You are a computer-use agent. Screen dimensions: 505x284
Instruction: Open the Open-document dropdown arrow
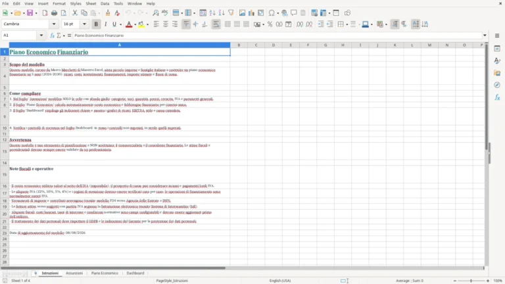24,13
